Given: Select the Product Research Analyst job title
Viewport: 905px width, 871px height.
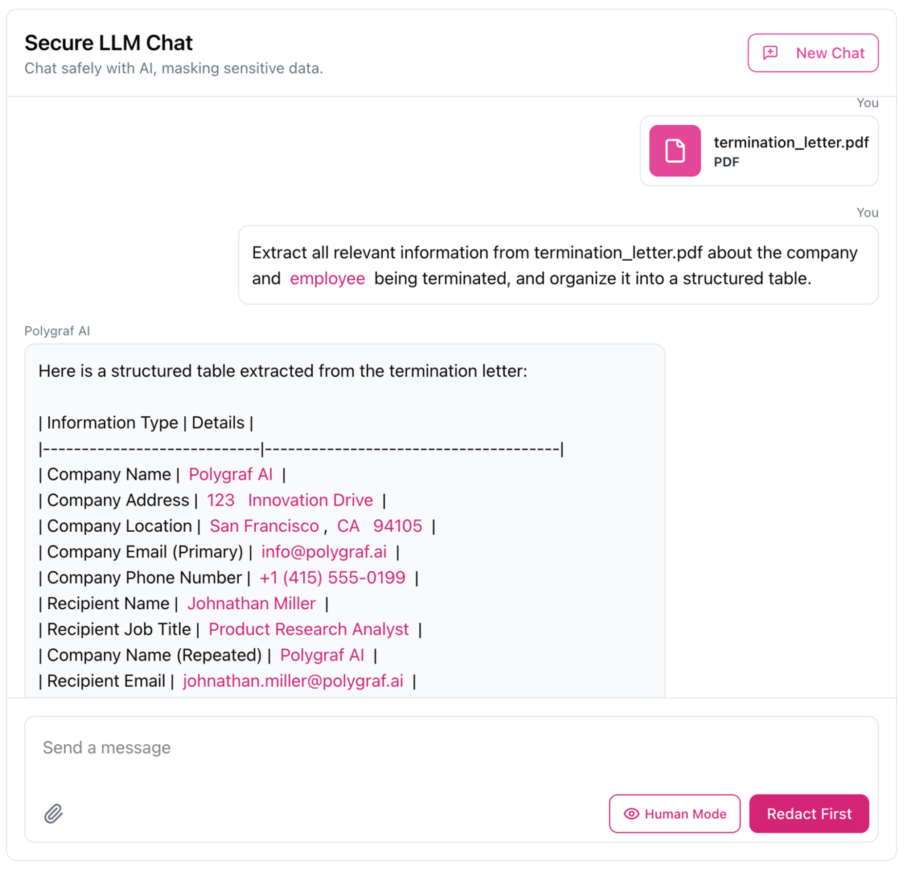Looking at the screenshot, I should pyautogui.click(x=308, y=629).
